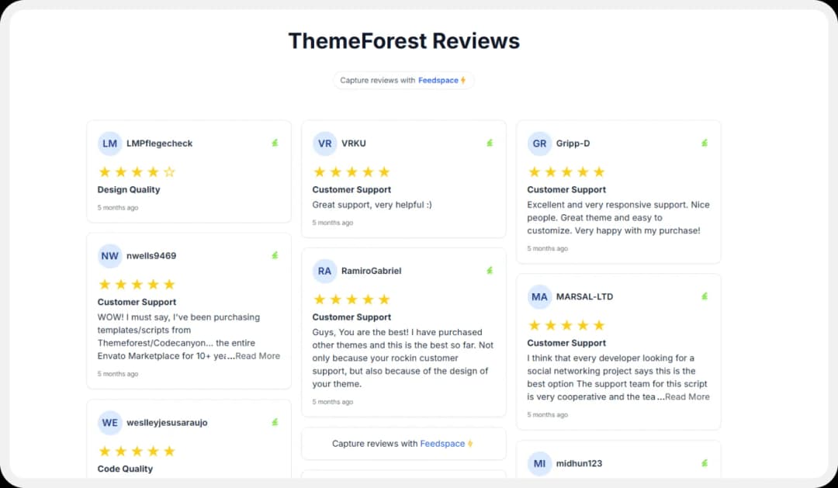Click the leaf icon on RamiroGabriel's review card
Image resolution: width=838 pixels, height=488 pixels.
(x=490, y=270)
